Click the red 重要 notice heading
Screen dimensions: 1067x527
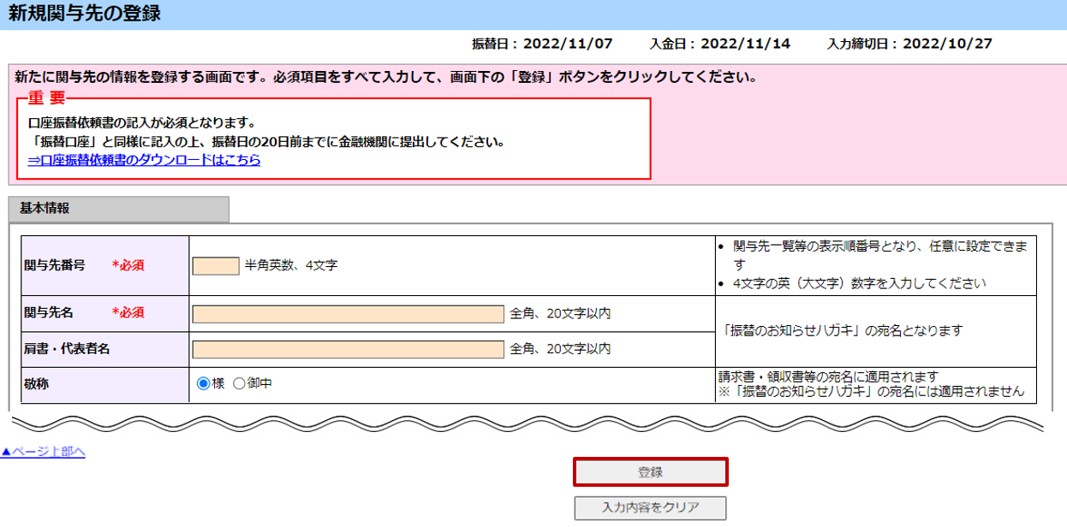click(x=46, y=98)
